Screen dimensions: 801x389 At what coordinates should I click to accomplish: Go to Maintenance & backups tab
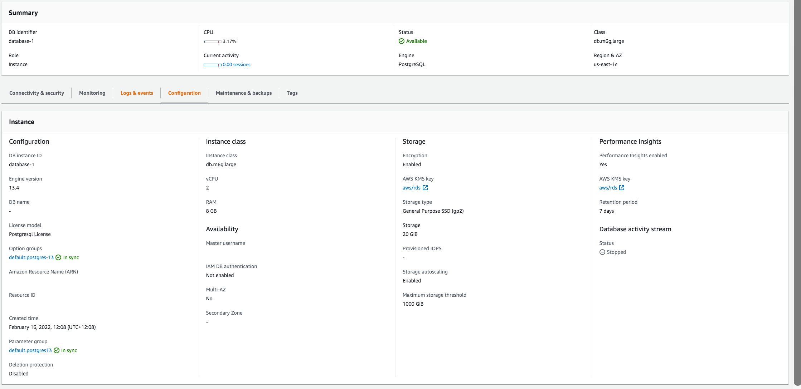tap(244, 93)
